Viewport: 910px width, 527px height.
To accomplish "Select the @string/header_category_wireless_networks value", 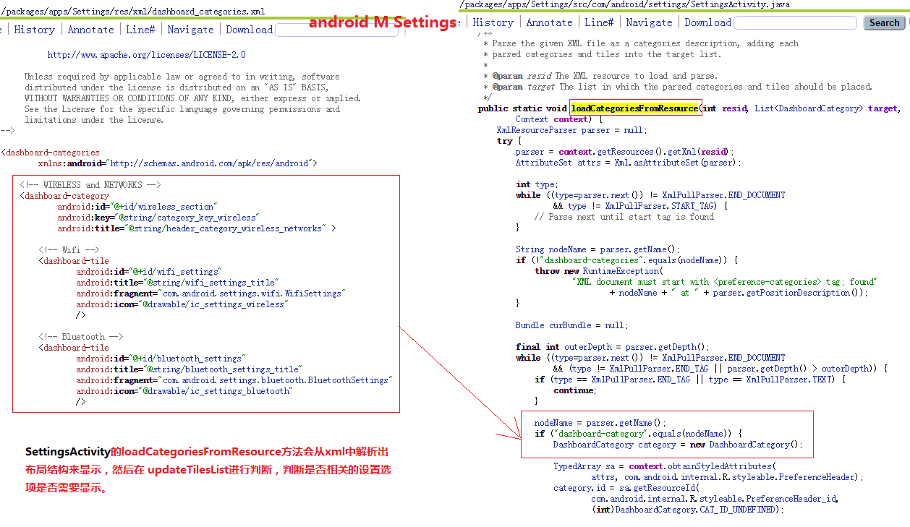I will point(227,228).
